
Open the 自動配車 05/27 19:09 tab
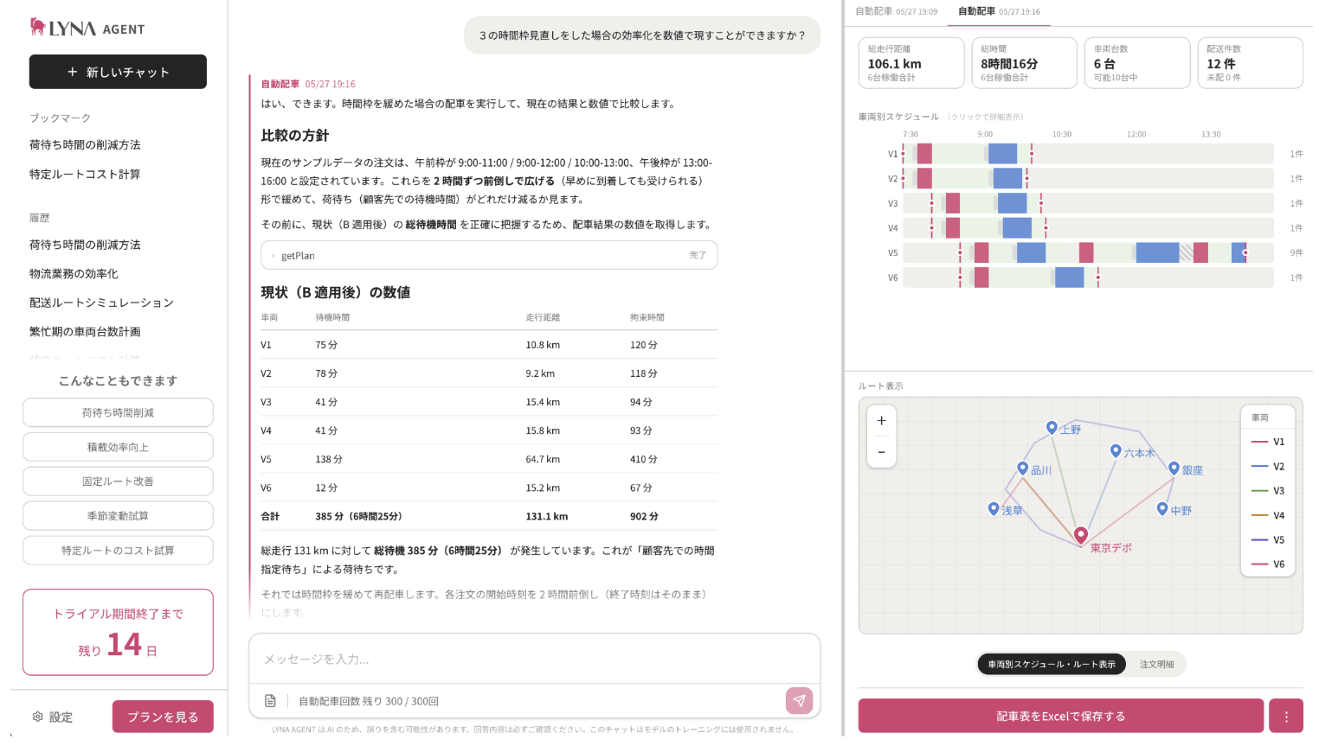point(896,12)
